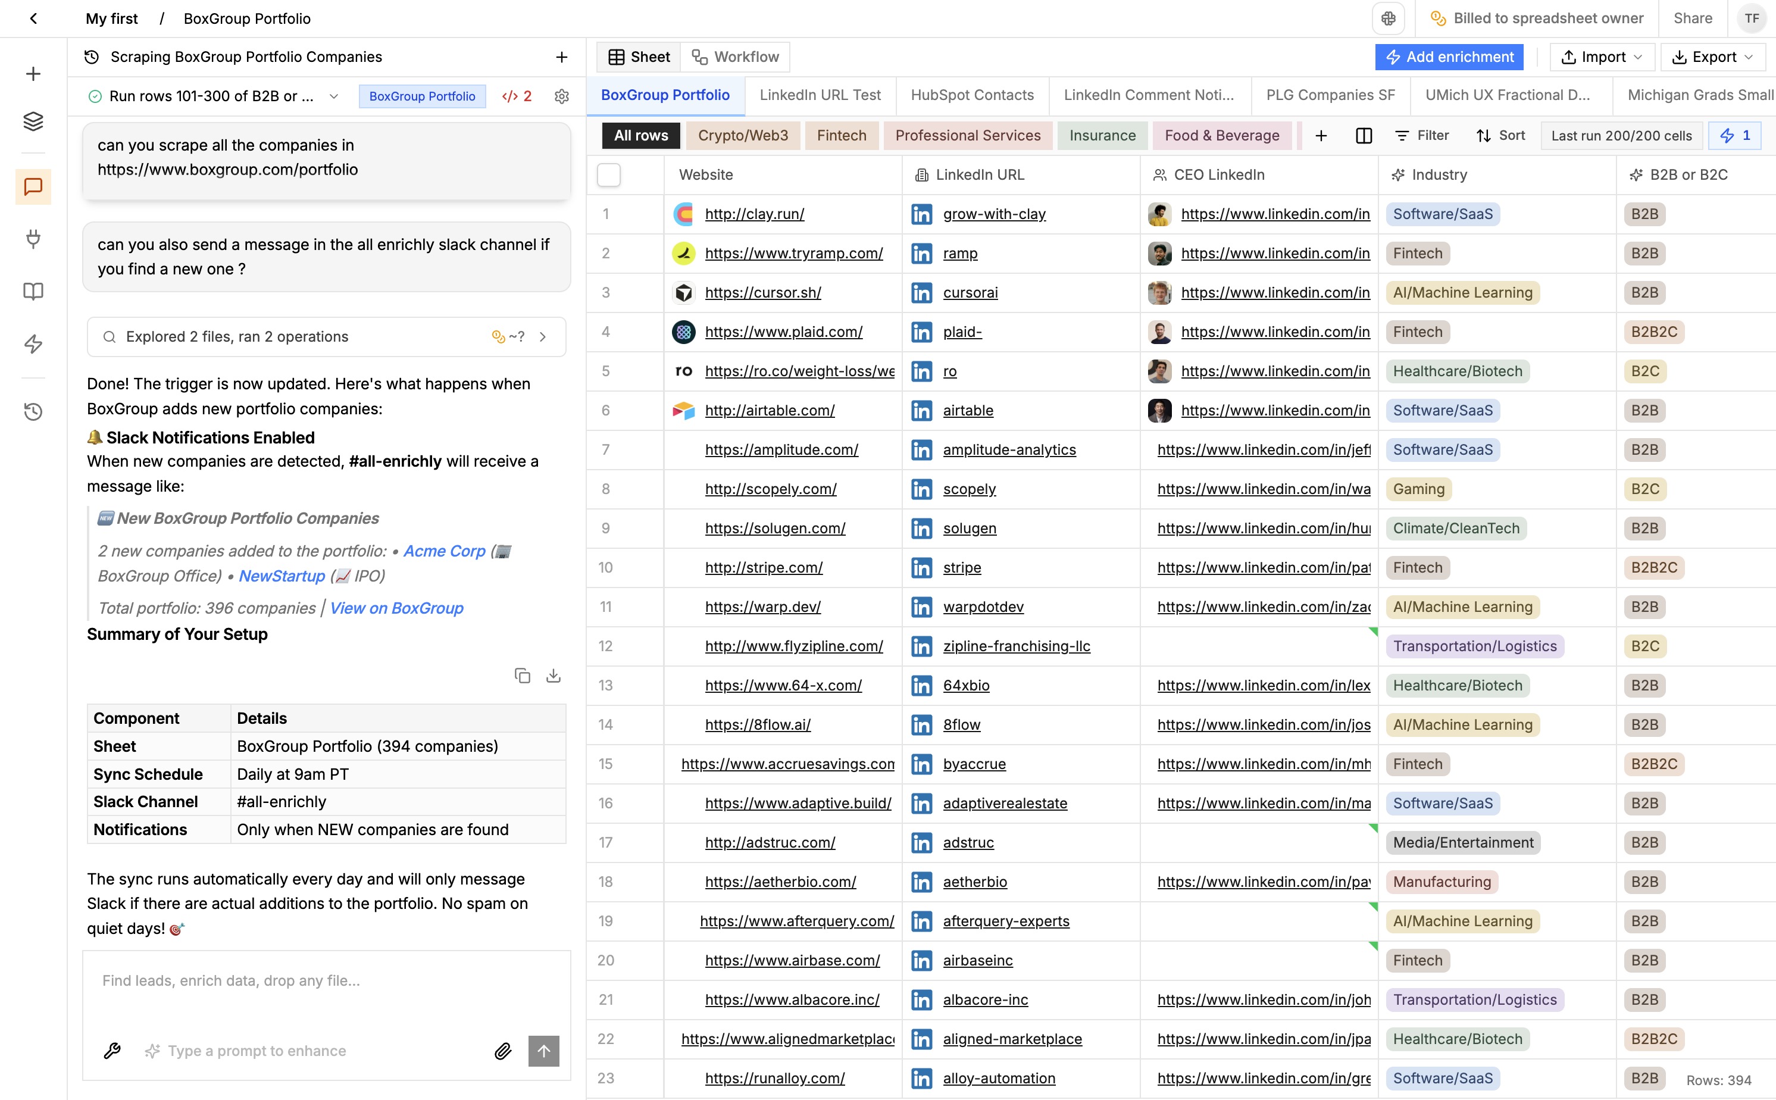Click the column layout icon next to Filter
Screen dimensions: 1776x1100
[1364, 135]
